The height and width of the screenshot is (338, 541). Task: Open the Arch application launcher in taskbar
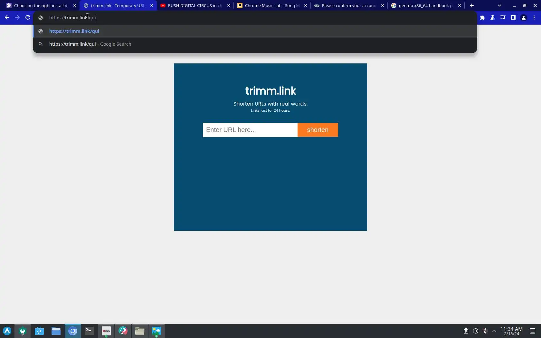click(7, 331)
